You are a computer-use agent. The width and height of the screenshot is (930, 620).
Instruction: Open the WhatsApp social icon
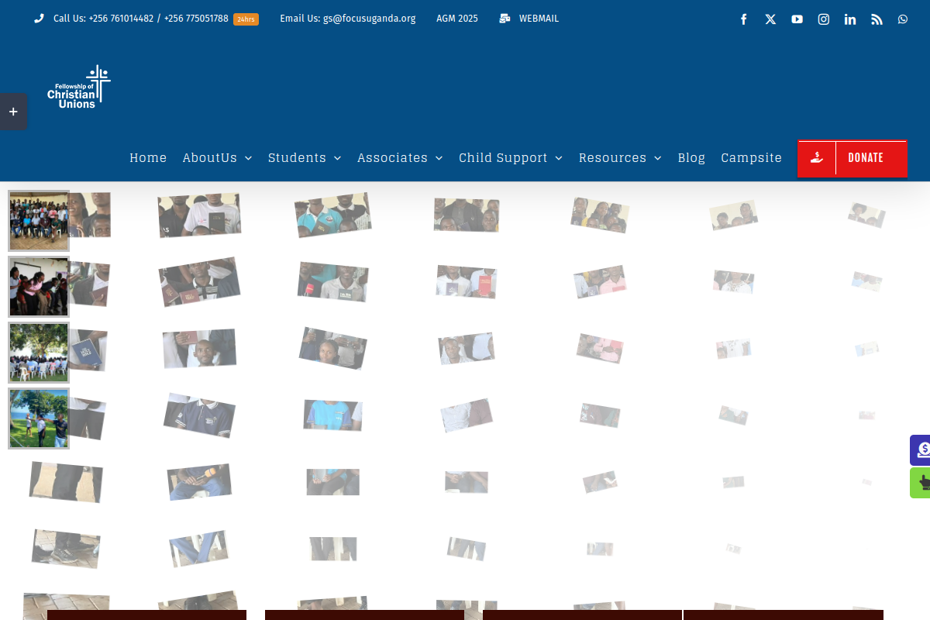pyautogui.click(x=903, y=19)
